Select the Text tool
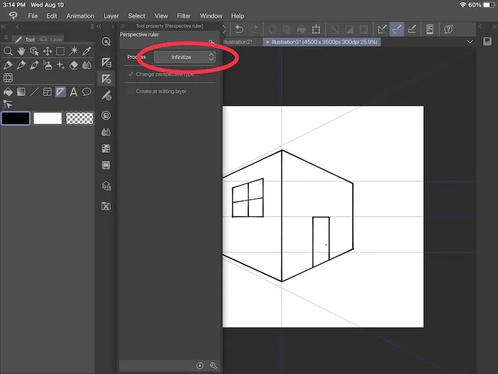This screenshot has width=498, height=374. (x=74, y=92)
